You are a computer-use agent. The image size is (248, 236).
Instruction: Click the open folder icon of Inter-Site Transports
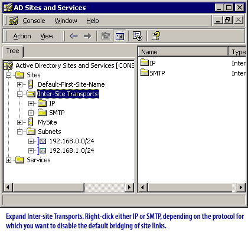[31, 94]
